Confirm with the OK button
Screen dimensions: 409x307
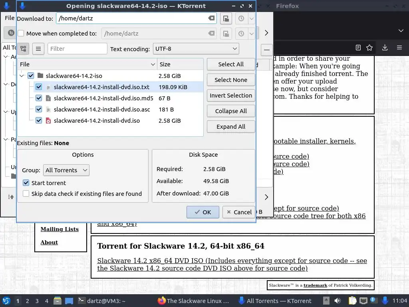(x=203, y=212)
